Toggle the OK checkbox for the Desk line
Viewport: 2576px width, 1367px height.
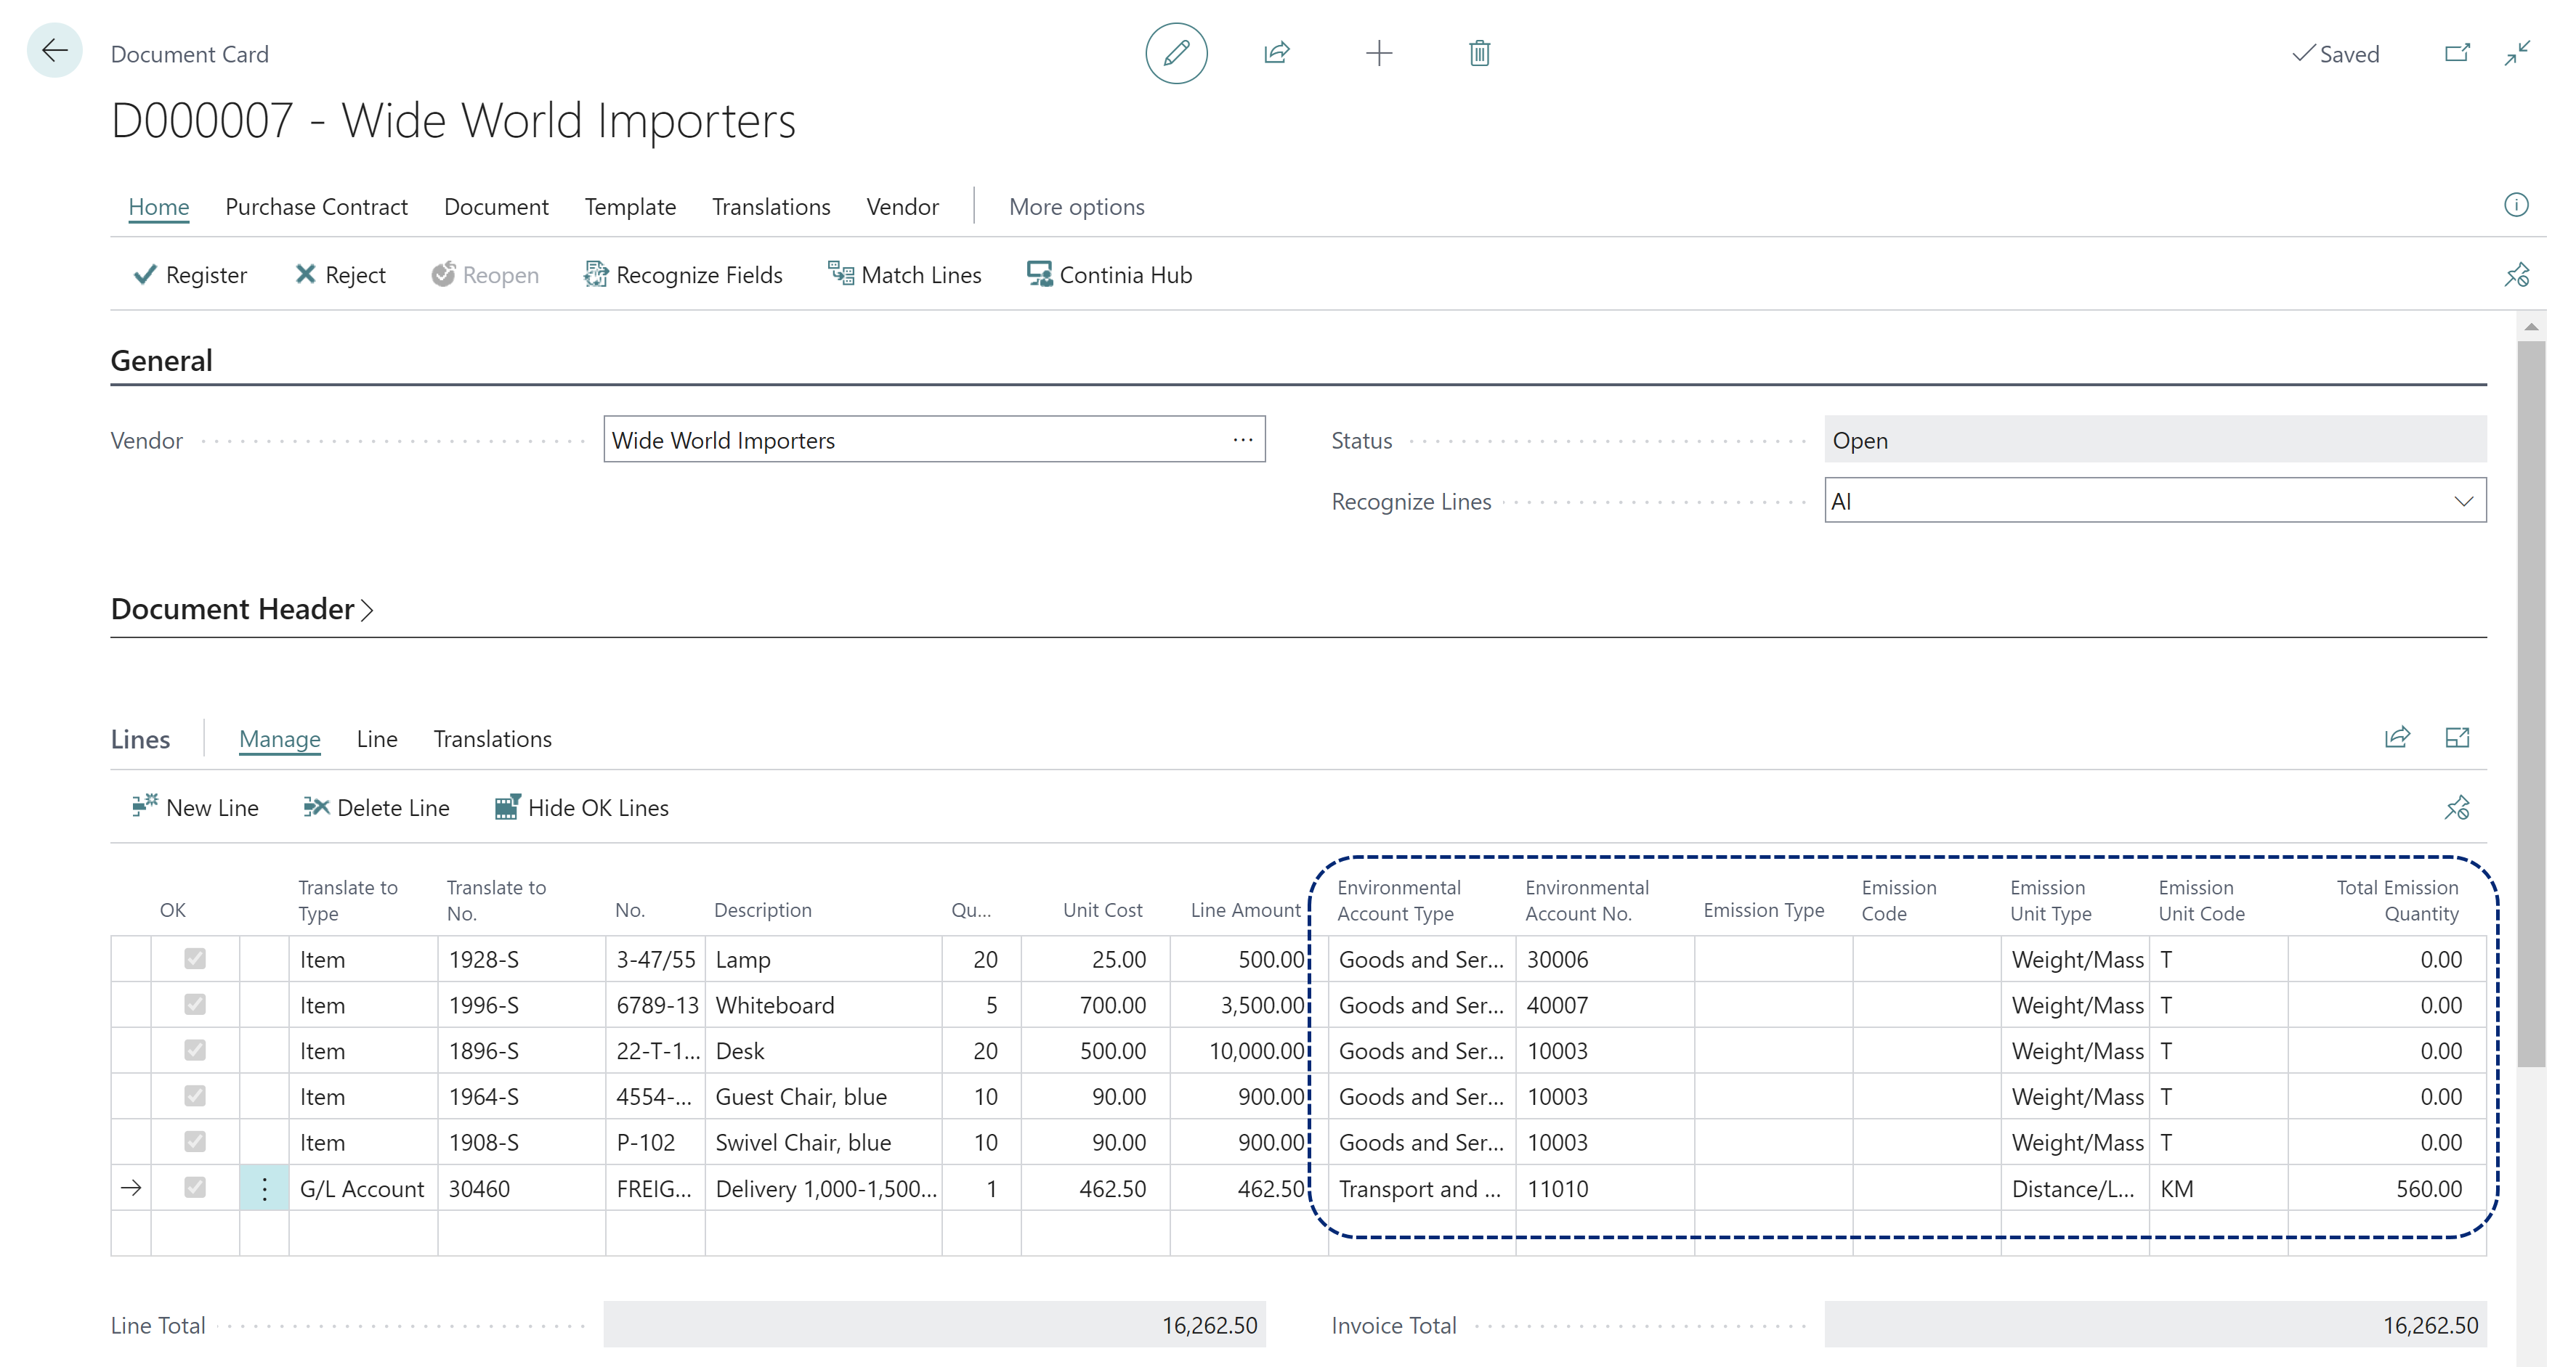[195, 1050]
